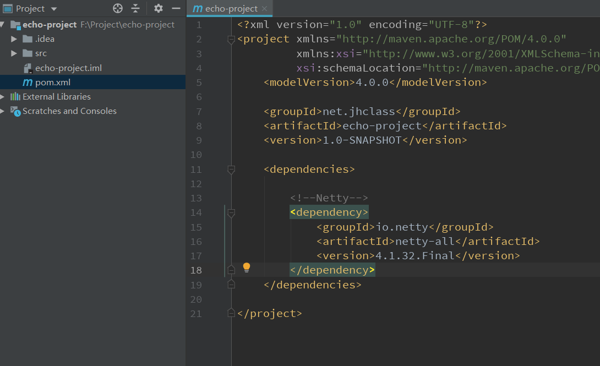This screenshot has width=600, height=366.
Task: Open Project panel settings gear
Action: [159, 8]
